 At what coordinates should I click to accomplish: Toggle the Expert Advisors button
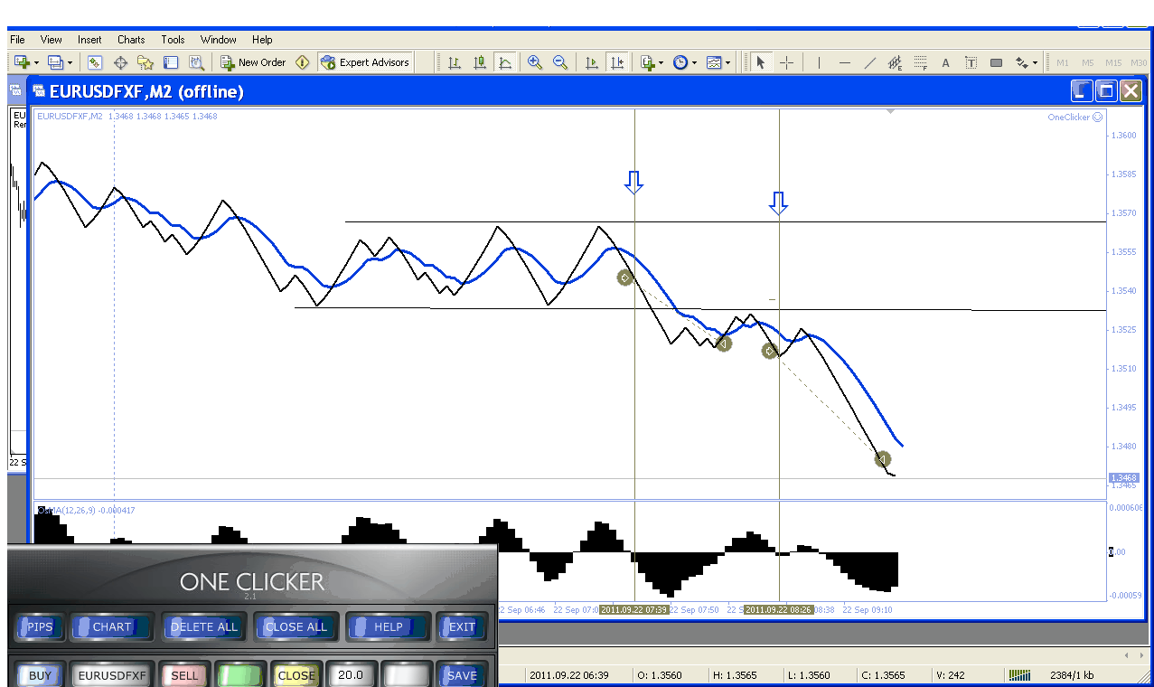[365, 62]
